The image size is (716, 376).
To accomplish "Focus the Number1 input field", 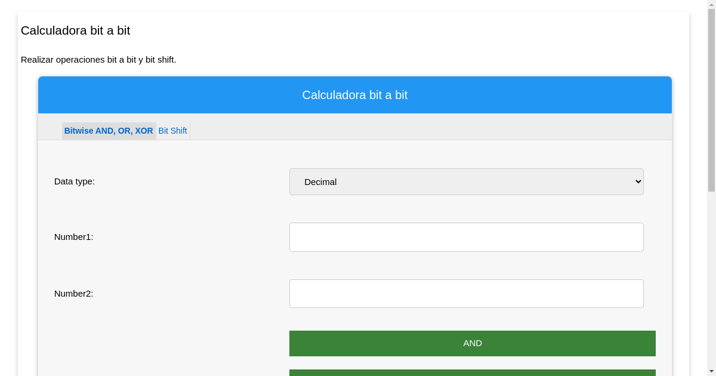I will pos(466,237).
